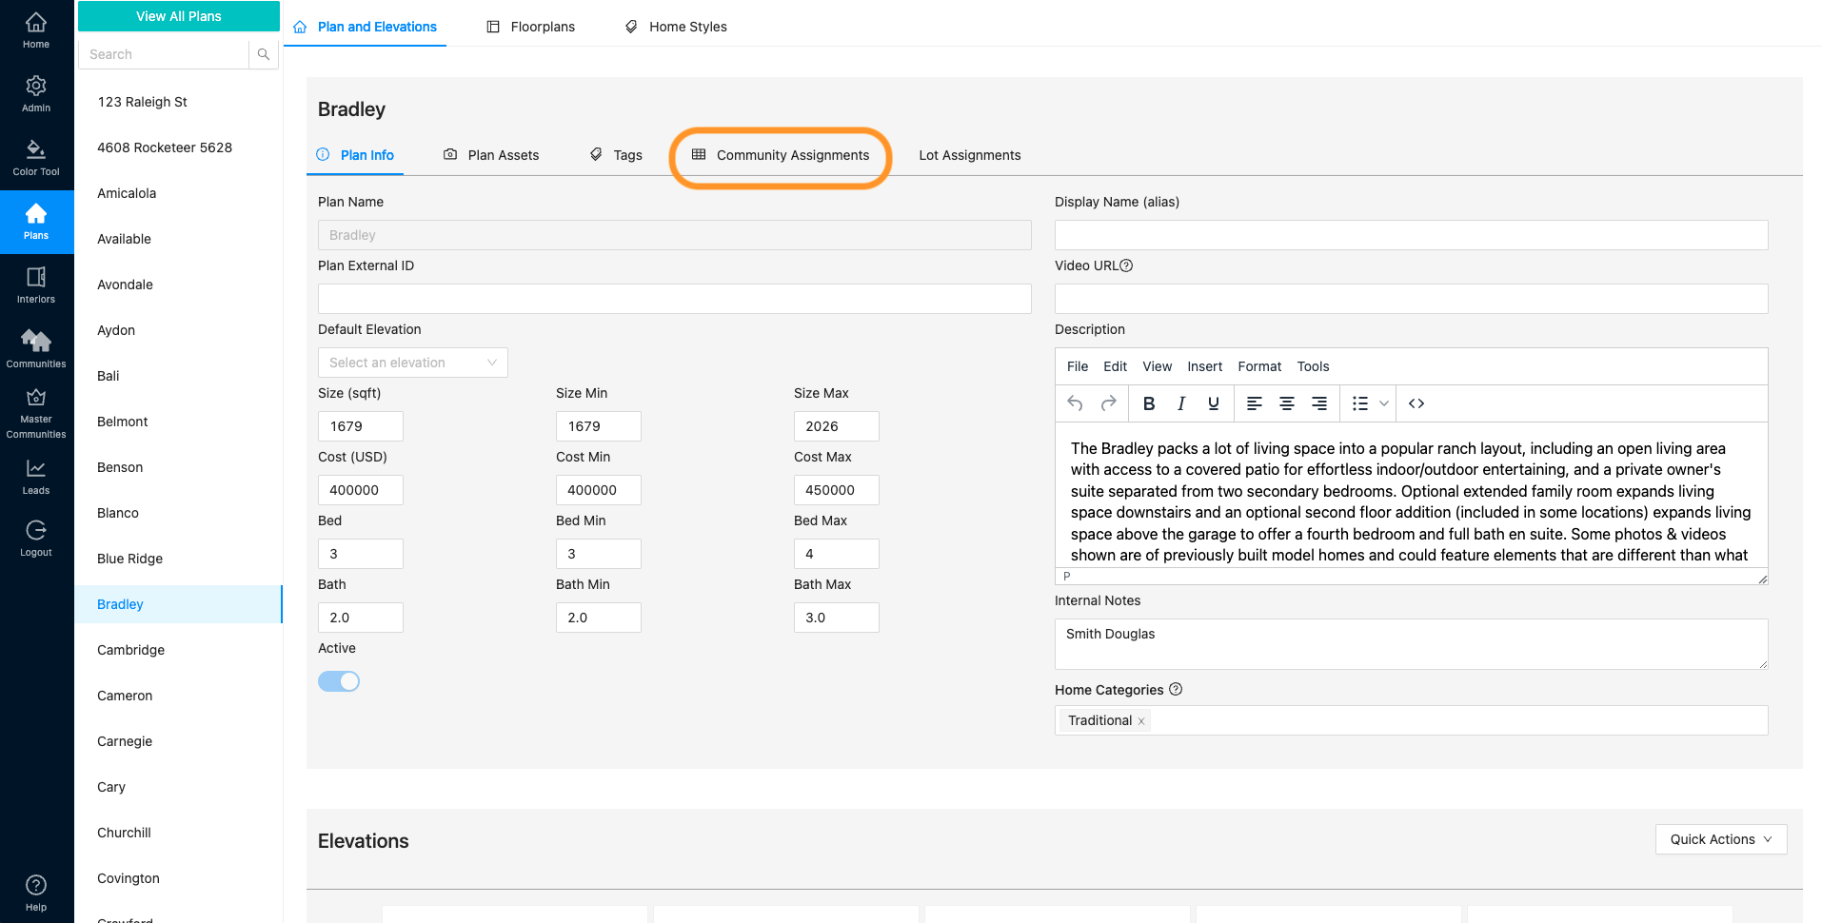The height and width of the screenshot is (923, 1822).
Task: Click the Leads chart icon
Action: (x=36, y=476)
